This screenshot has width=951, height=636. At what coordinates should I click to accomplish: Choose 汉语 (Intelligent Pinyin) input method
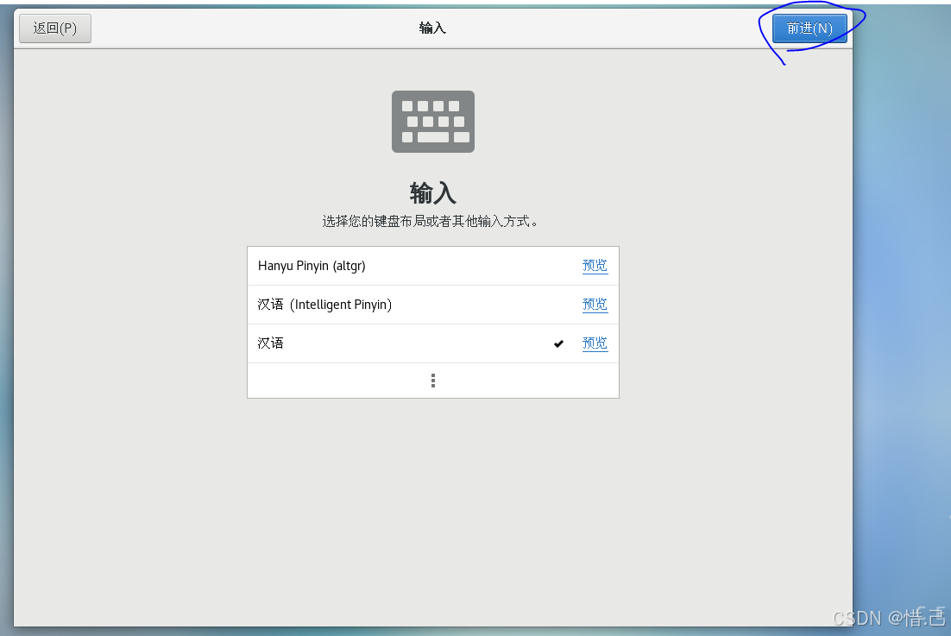pyautogui.click(x=324, y=305)
